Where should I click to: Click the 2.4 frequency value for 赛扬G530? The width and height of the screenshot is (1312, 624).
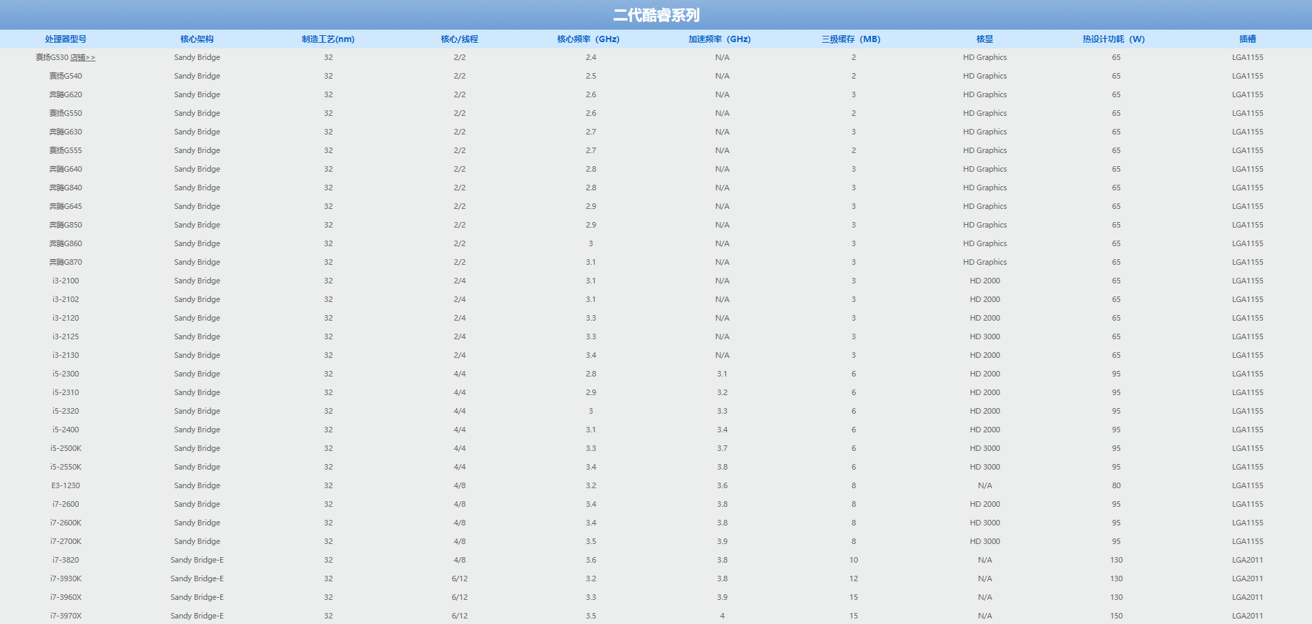click(x=591, y=57)
